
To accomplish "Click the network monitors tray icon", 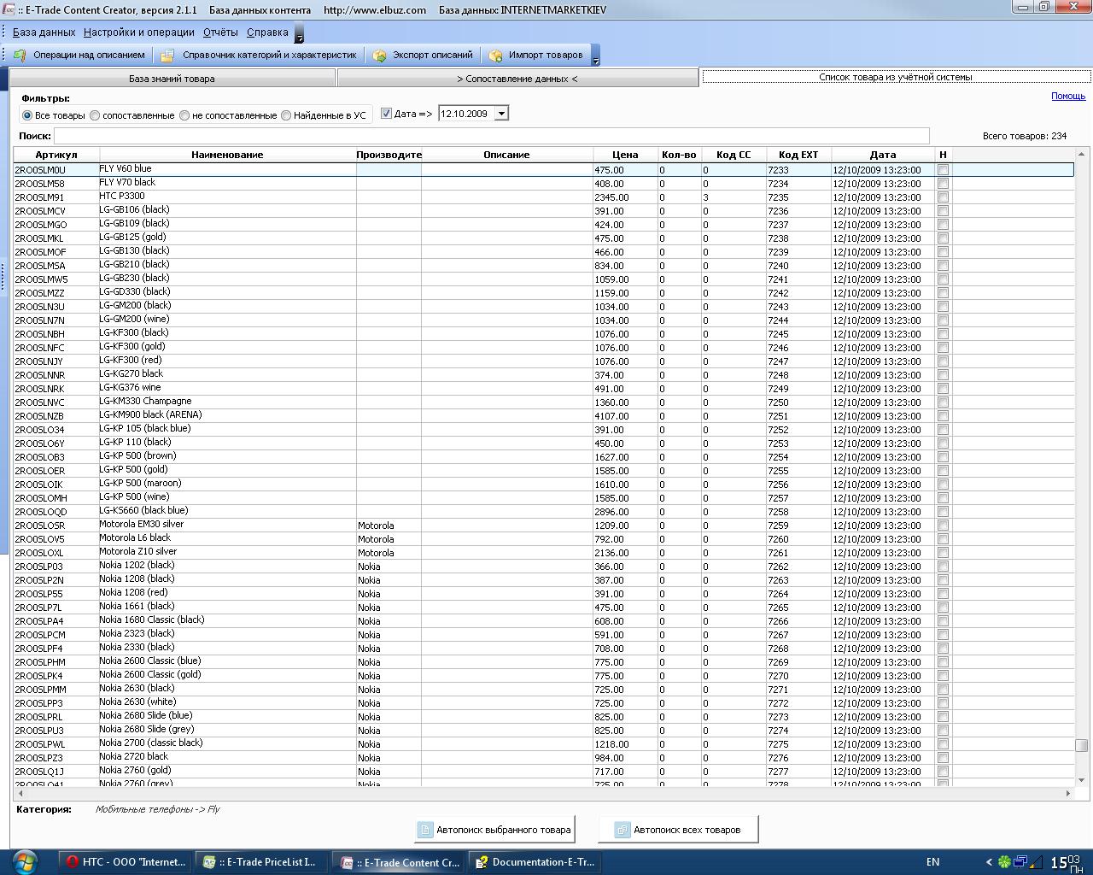I will (x=1020, y=862).
